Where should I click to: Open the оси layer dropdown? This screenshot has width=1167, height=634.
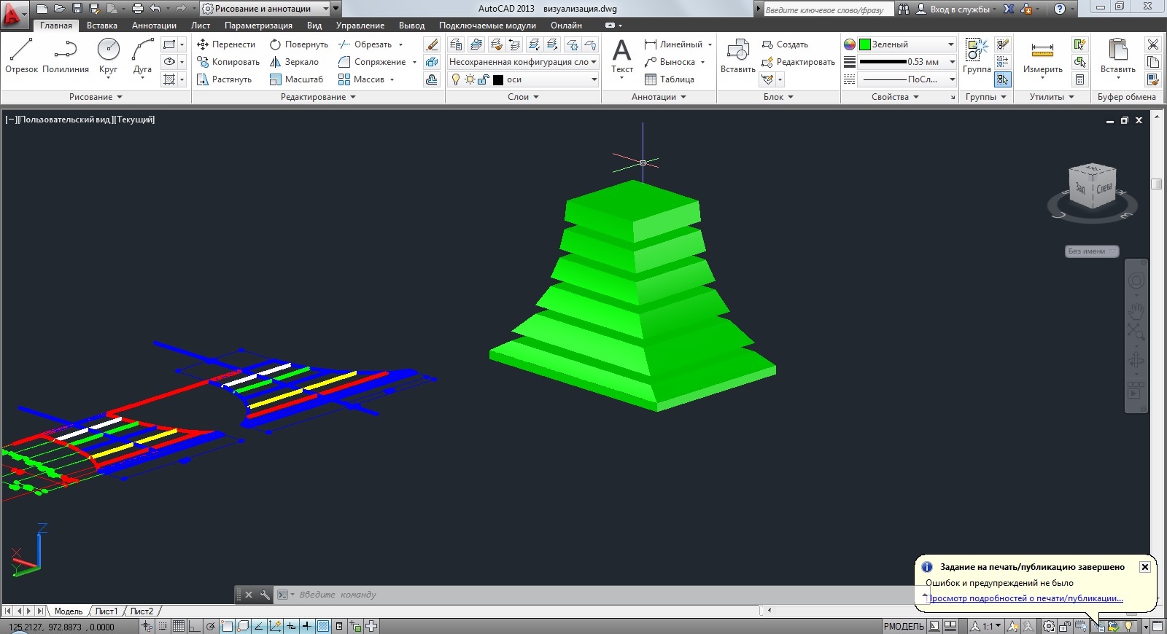[x=522, y=79]
